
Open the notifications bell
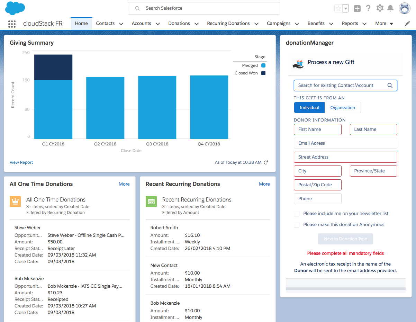tap(390, 8)
